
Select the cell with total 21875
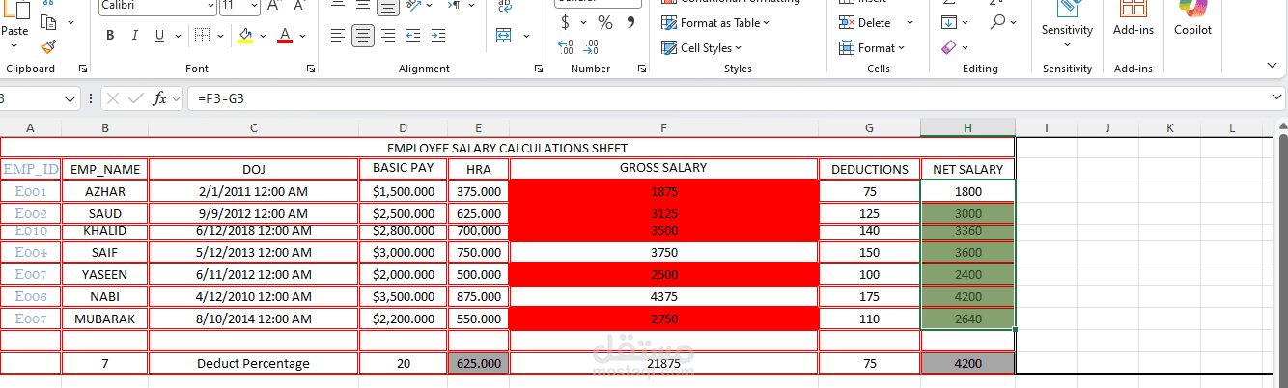point(663,363)
